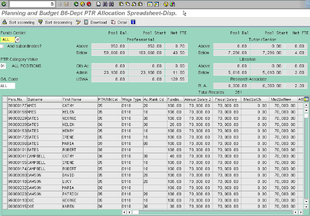
Task: Select all rows using the header corner cell
Action: pos(5,99)
